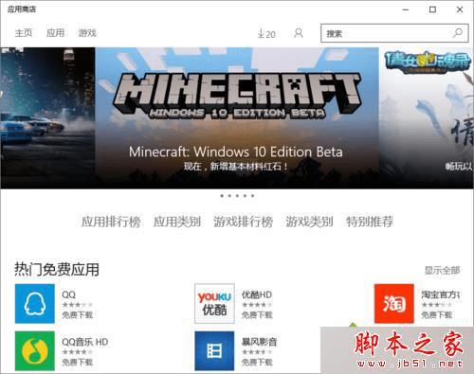
Task: Open the 暴风影音 app icon
Action: tap(214, 350)
